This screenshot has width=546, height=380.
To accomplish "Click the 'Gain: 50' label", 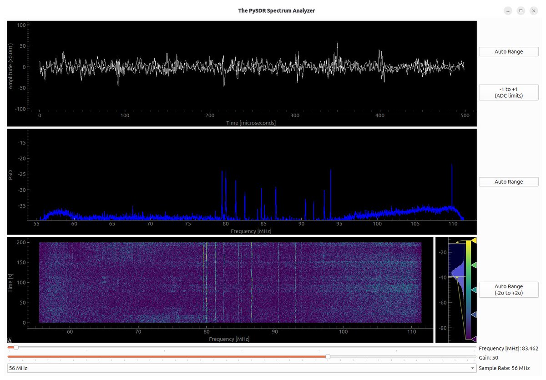I will point(489,358).
